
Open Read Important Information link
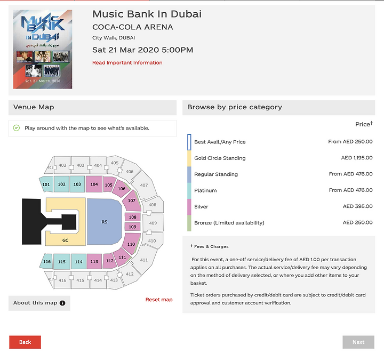pyautogui.click(x=127, y=63)
